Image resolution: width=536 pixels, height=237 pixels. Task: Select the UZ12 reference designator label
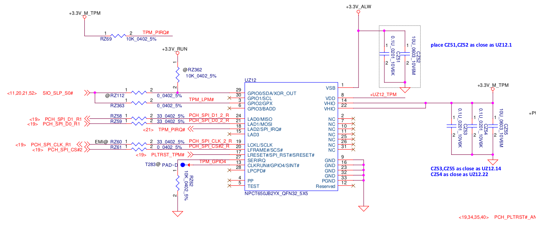click(250, 81)
